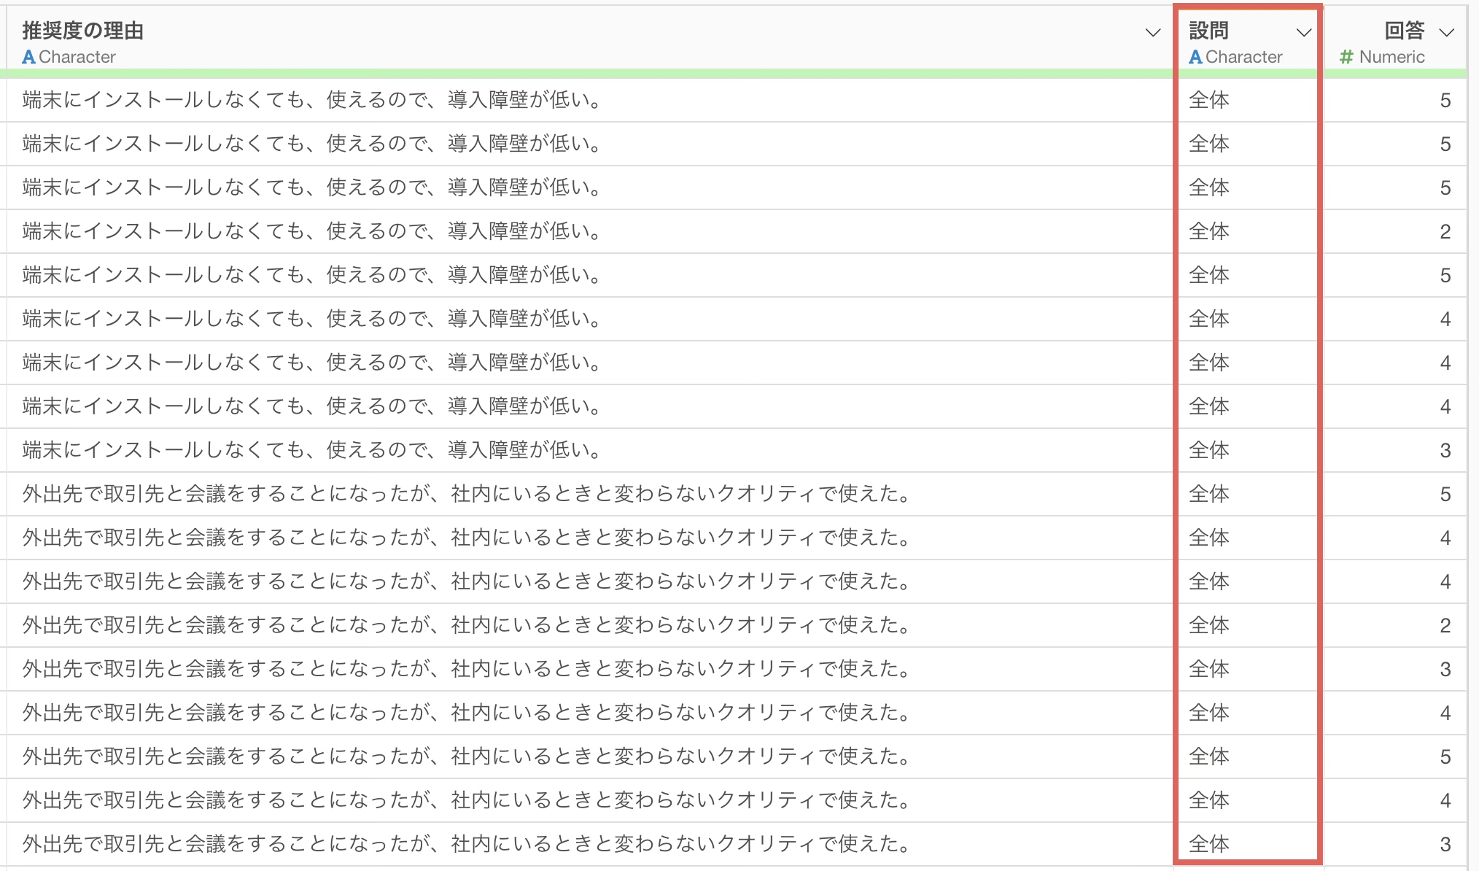The image size is (1479, 871).
Task: Open the 推奨度の理由 column dropdown arrow
Action: click(x=1152, y=33)
